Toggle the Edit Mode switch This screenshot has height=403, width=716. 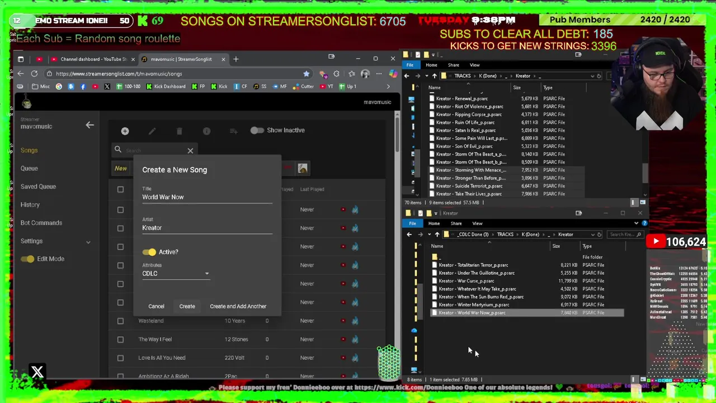27,259
